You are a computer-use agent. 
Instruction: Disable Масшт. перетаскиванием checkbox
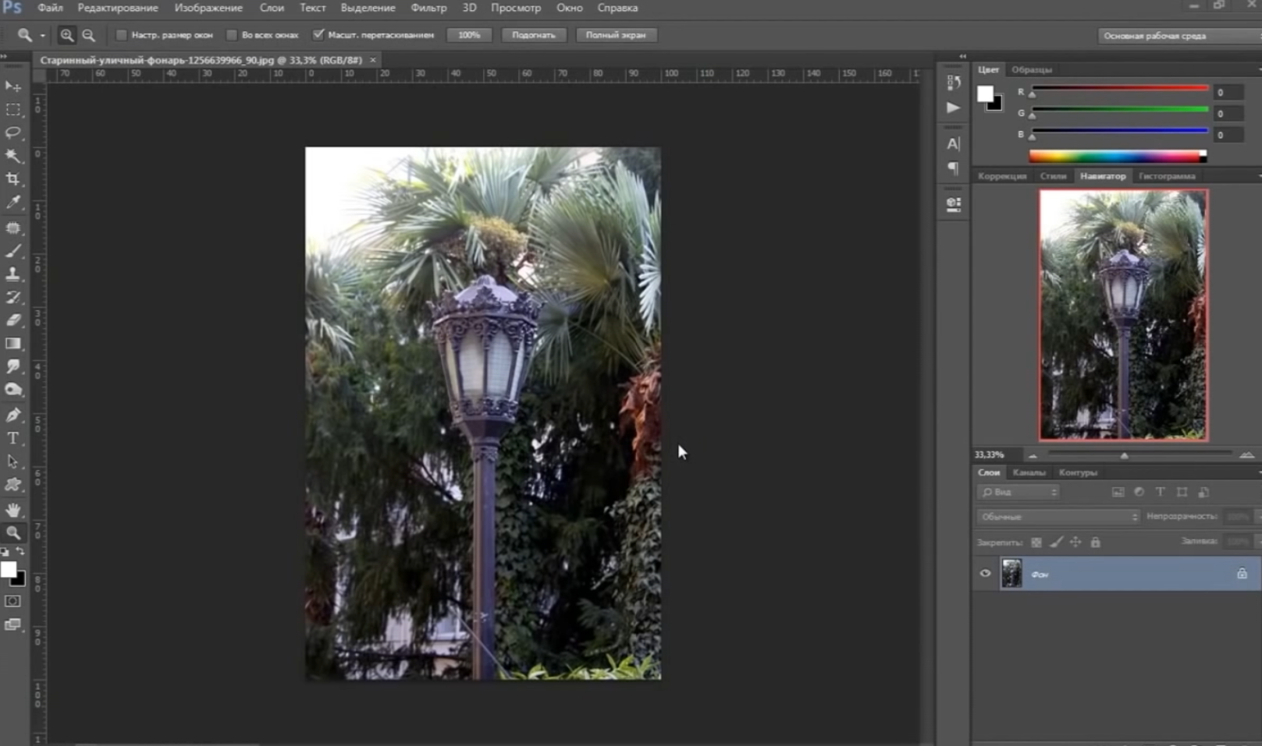318,35
